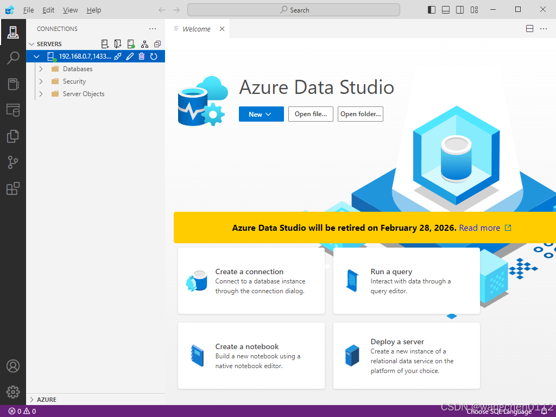This screenshot has height=417, width=556.
Task: Click the Run a query card
Action: click(x=406, y=281)
